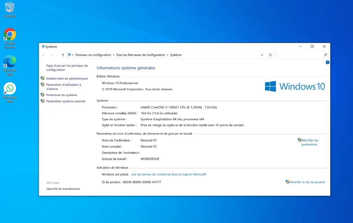Image resolution: width=353 pixels, height=223 pixels.
Task: Open Google Chrome from the desktop
Action: tap(9, 34)
